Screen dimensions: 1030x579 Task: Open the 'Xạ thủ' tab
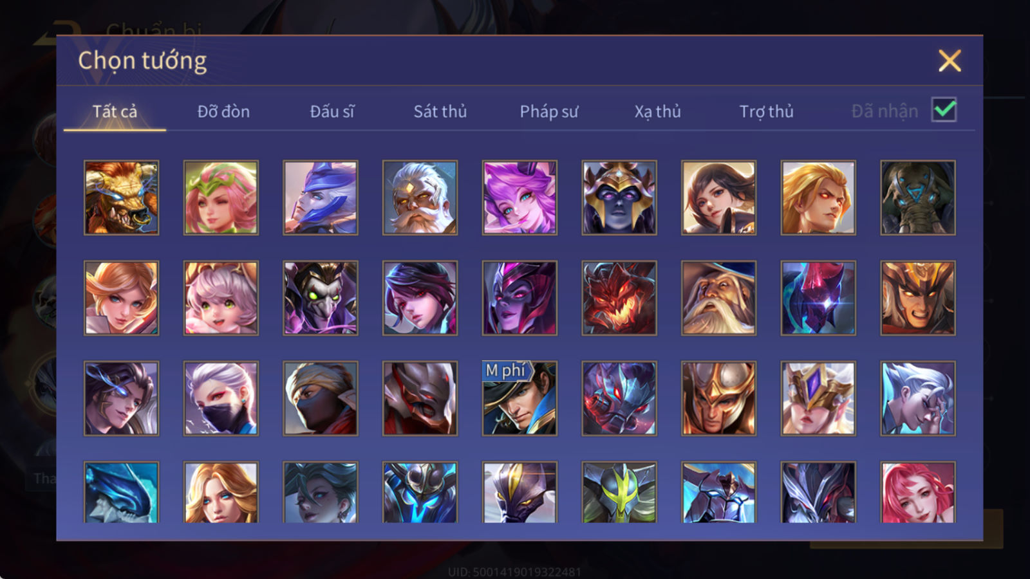(657, 111)
